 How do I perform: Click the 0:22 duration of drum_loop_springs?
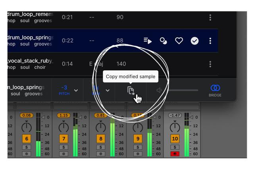pyautogui.click(x=67, y=40)
